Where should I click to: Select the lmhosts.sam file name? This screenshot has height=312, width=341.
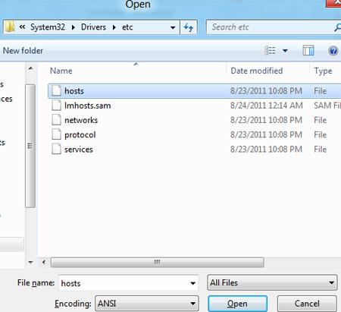click(x=88, y=106)
